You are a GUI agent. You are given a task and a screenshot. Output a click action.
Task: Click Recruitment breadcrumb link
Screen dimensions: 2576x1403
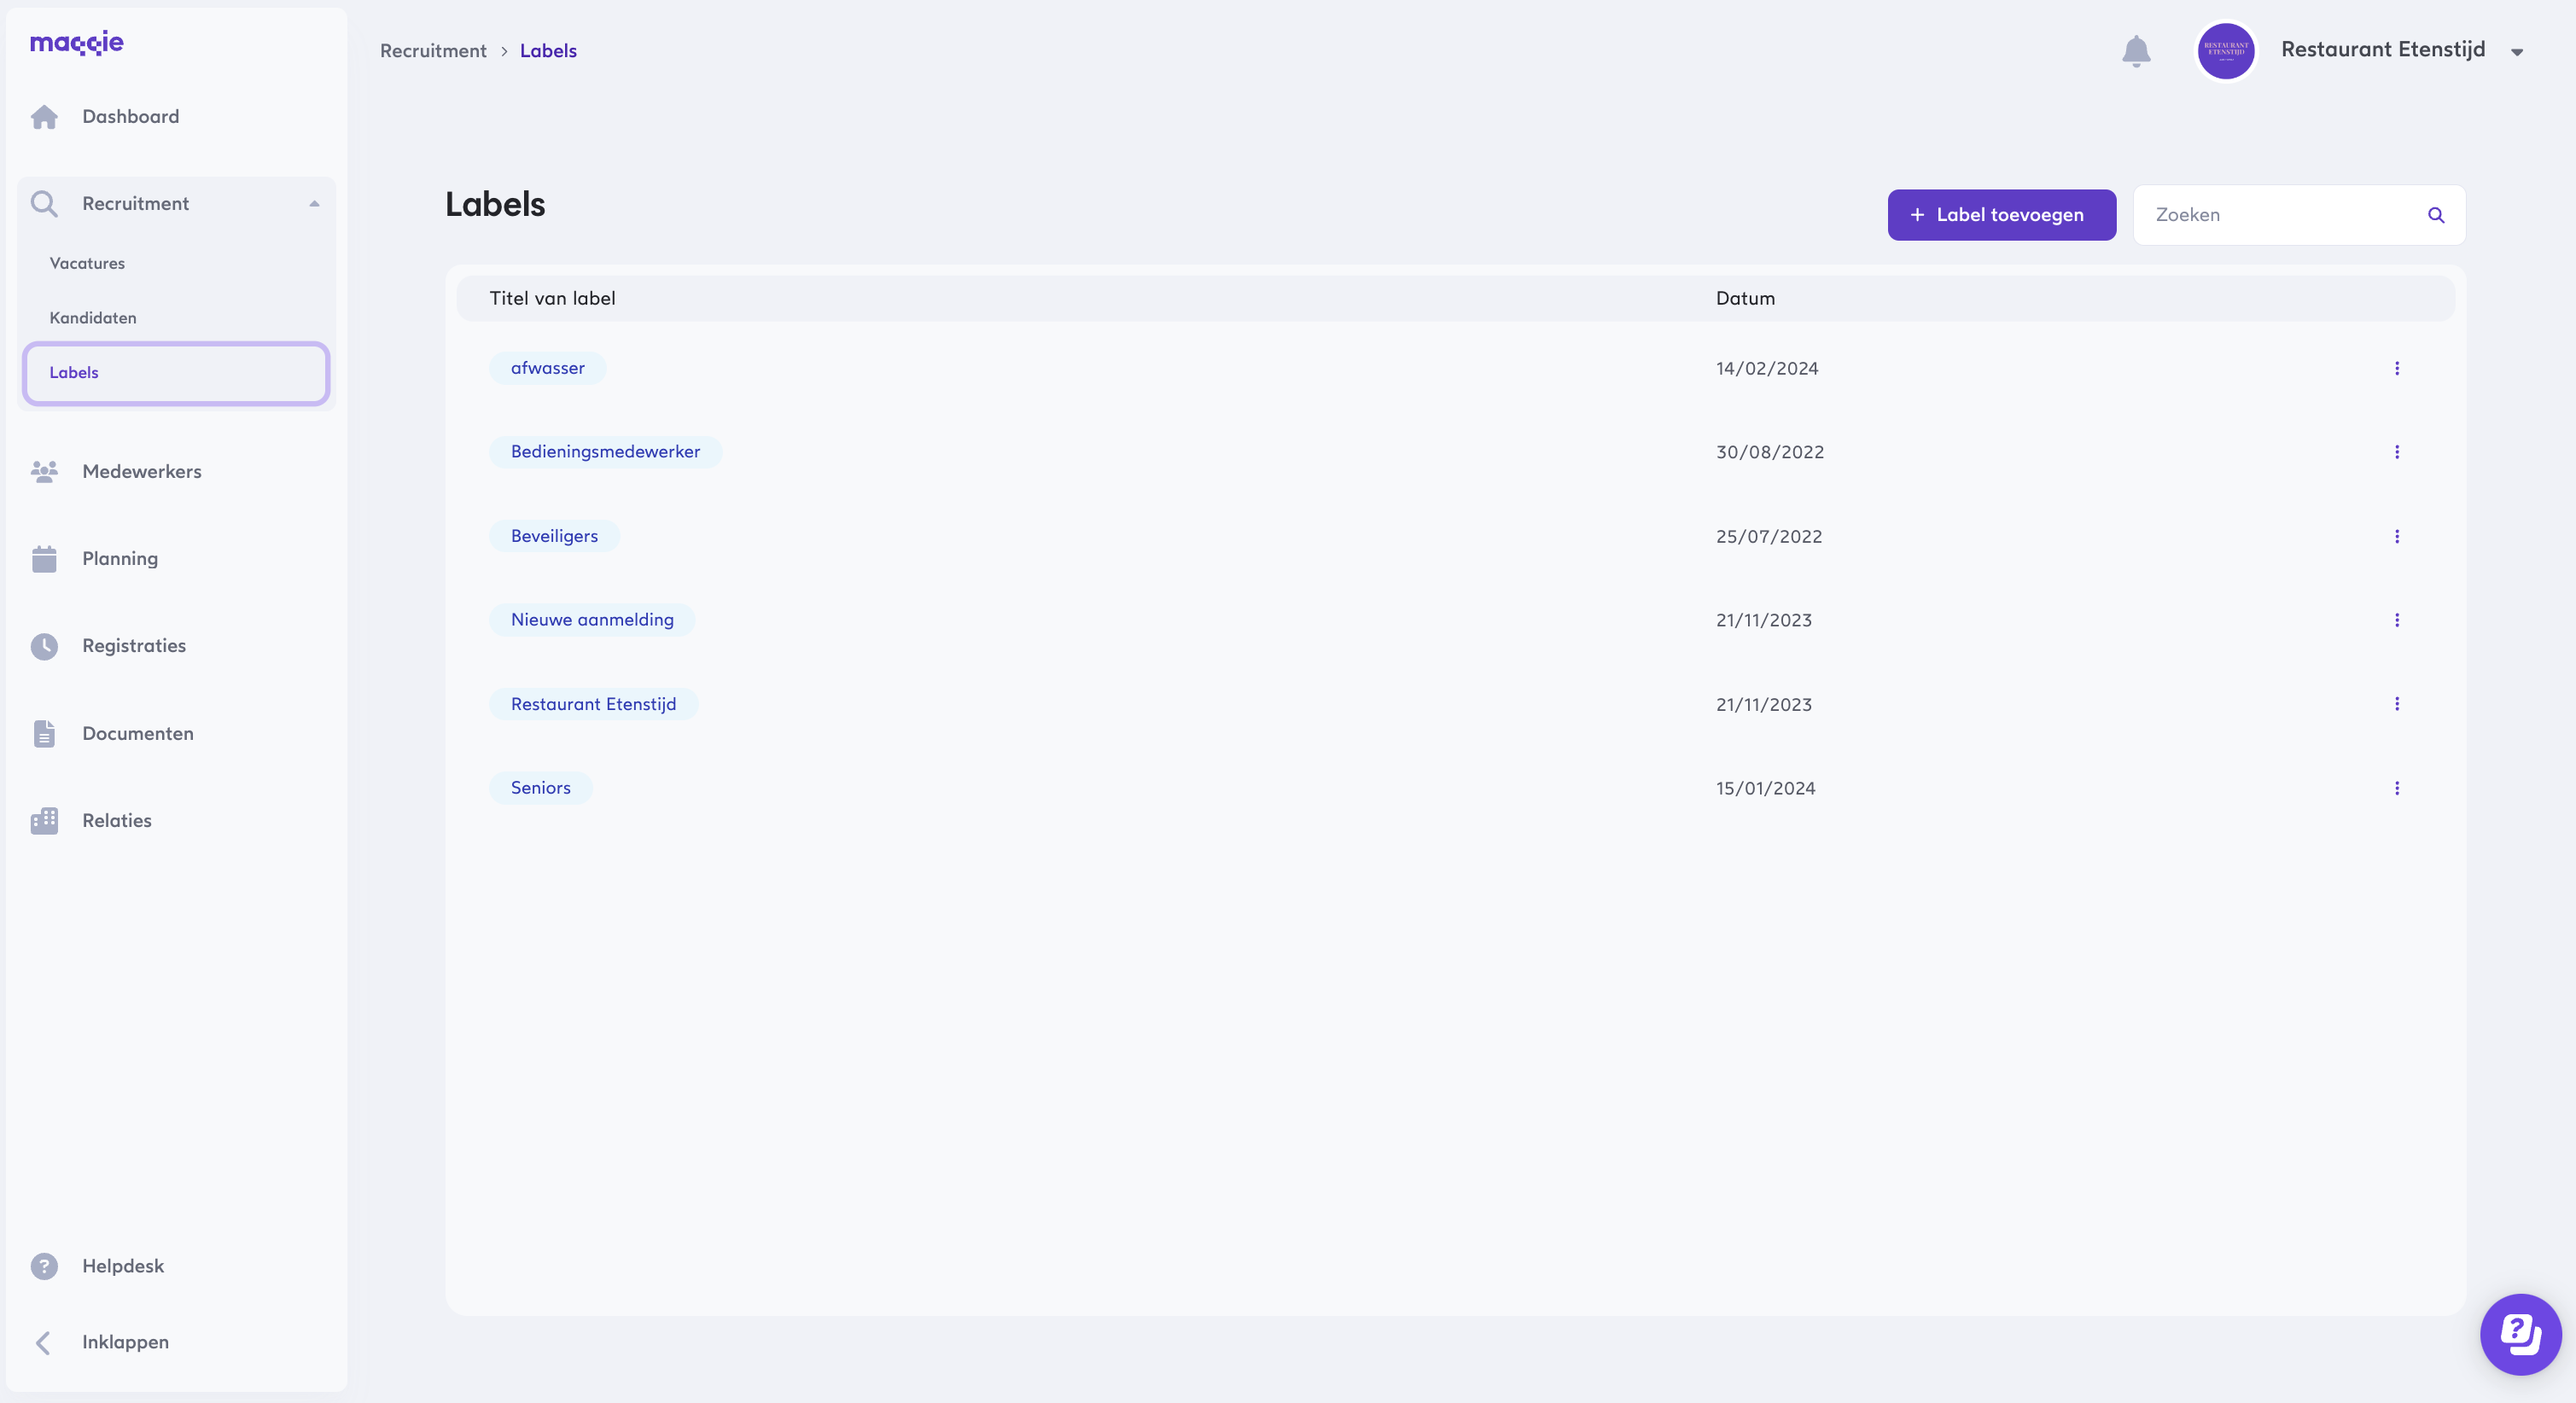coord(432,51)
